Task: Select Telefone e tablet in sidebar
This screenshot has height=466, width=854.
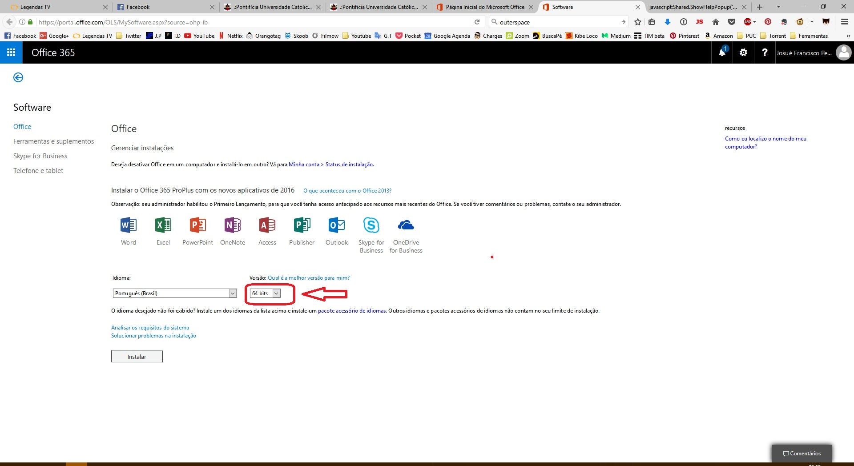Action: click(x=38, y=171)
